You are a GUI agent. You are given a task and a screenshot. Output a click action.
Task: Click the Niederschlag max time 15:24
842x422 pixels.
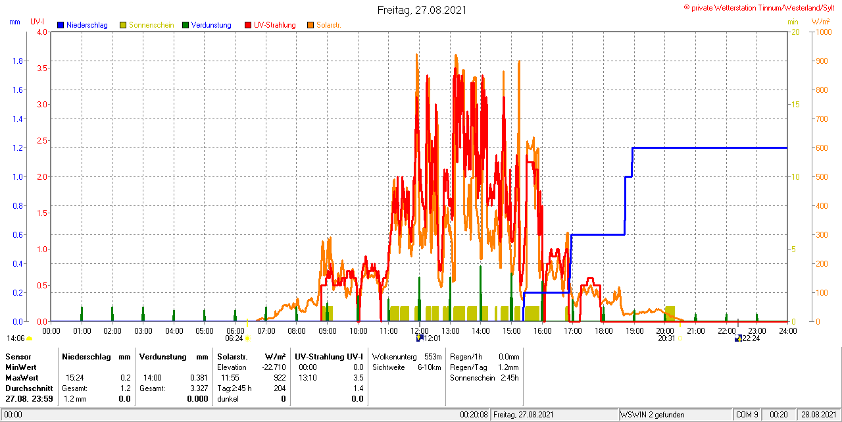[74, 378]
